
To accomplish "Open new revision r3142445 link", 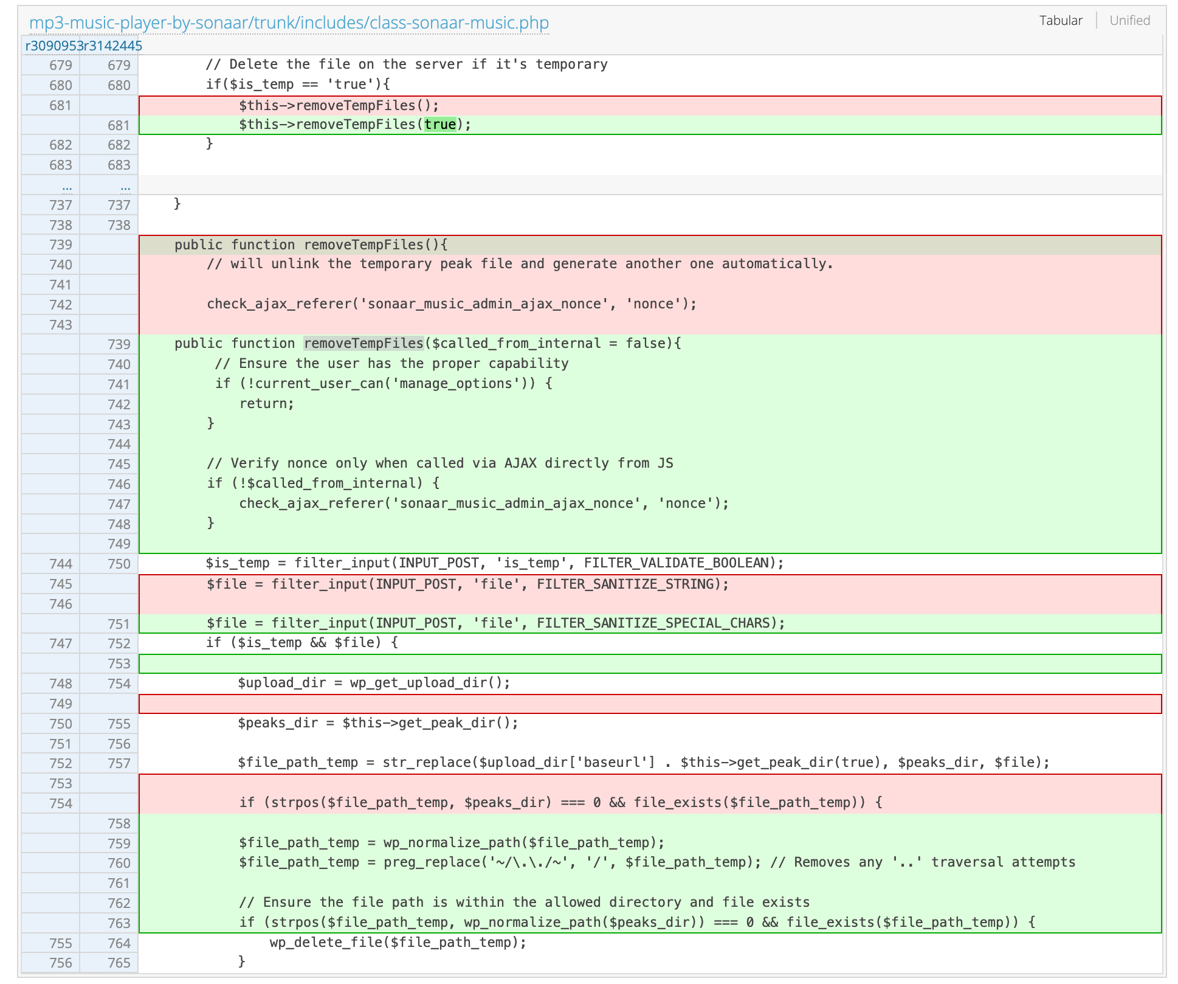I will [112, 46].
